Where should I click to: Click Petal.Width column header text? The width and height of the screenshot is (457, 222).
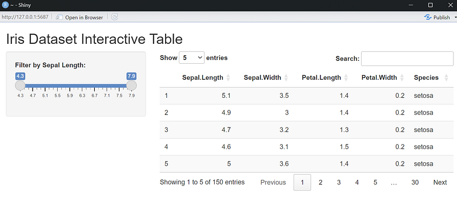(379, 77)
